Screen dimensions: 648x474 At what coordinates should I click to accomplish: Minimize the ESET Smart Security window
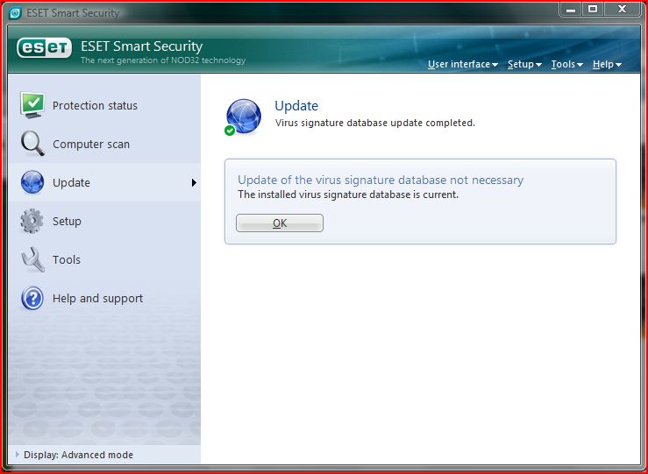click(571, 10)
